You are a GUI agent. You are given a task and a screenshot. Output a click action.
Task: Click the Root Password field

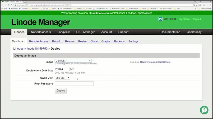click(74, 84)
